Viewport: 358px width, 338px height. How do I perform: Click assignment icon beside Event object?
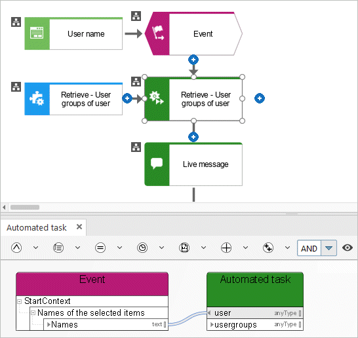coord(136,16)
